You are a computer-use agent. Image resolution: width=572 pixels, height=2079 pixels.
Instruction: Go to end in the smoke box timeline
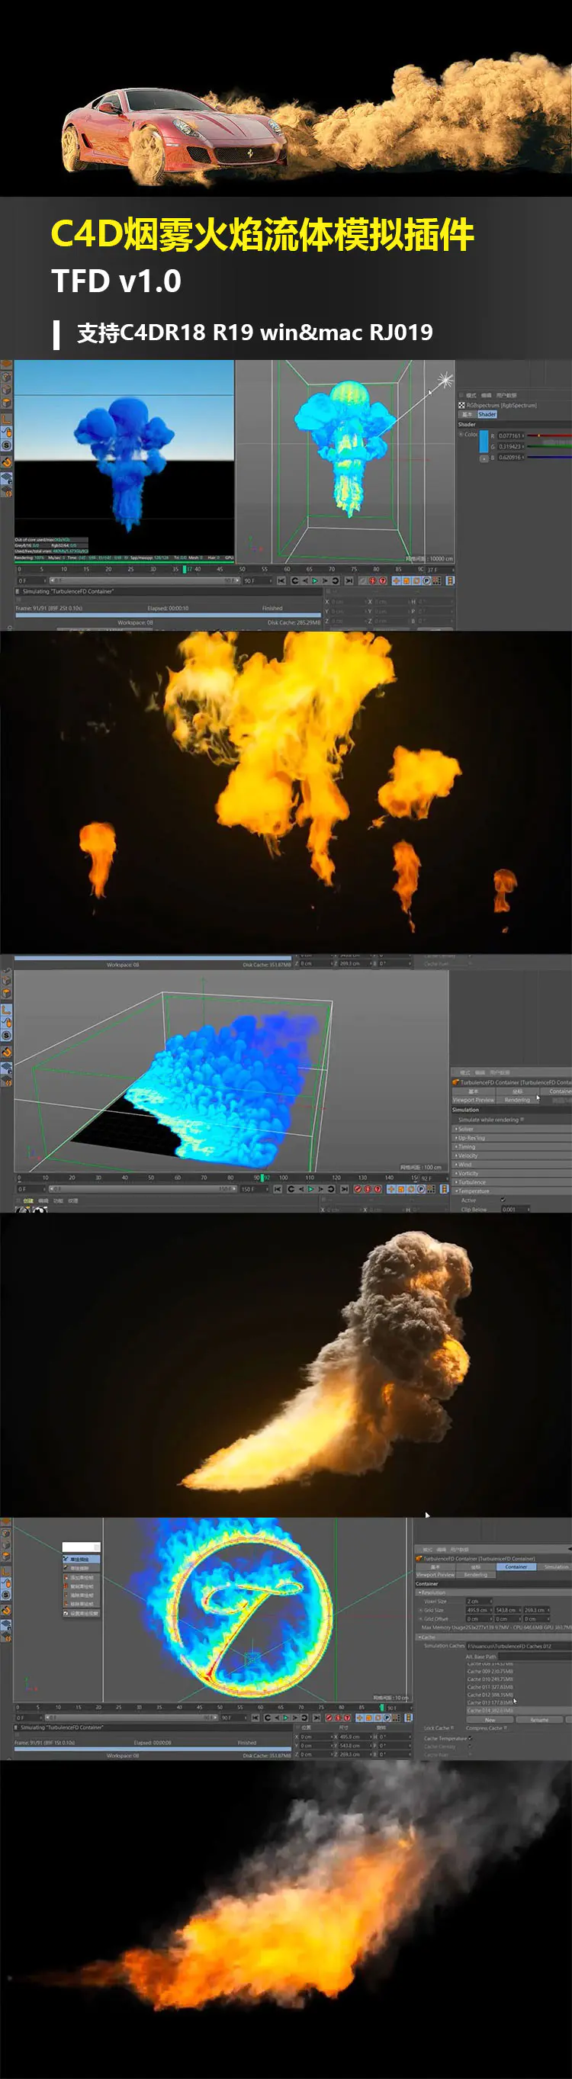pyautogui.click(x=345, y=1190)
